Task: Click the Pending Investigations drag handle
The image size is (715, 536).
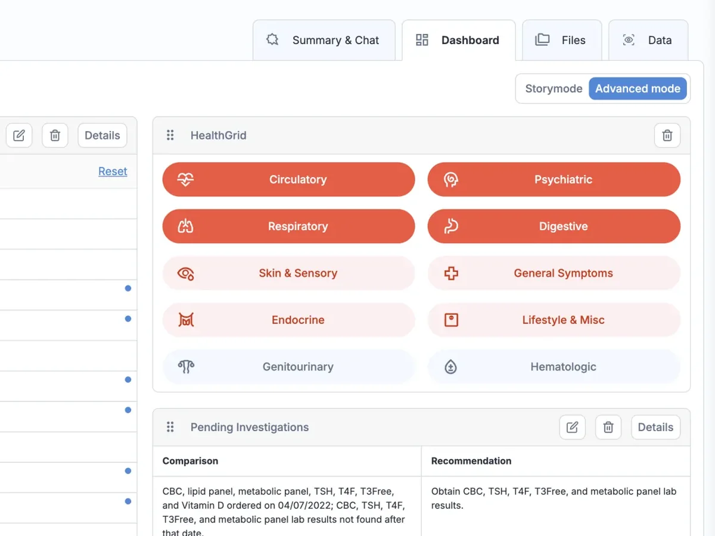Action: [x=170, y=427]
